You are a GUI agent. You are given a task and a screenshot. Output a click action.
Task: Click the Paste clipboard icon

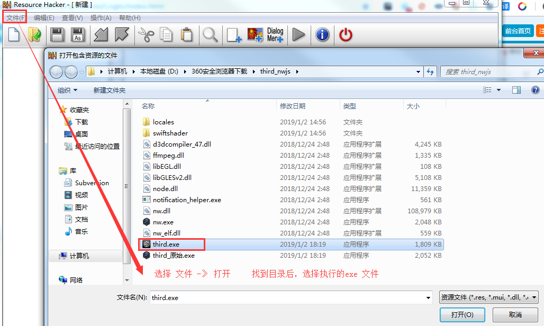pos(186,35)
